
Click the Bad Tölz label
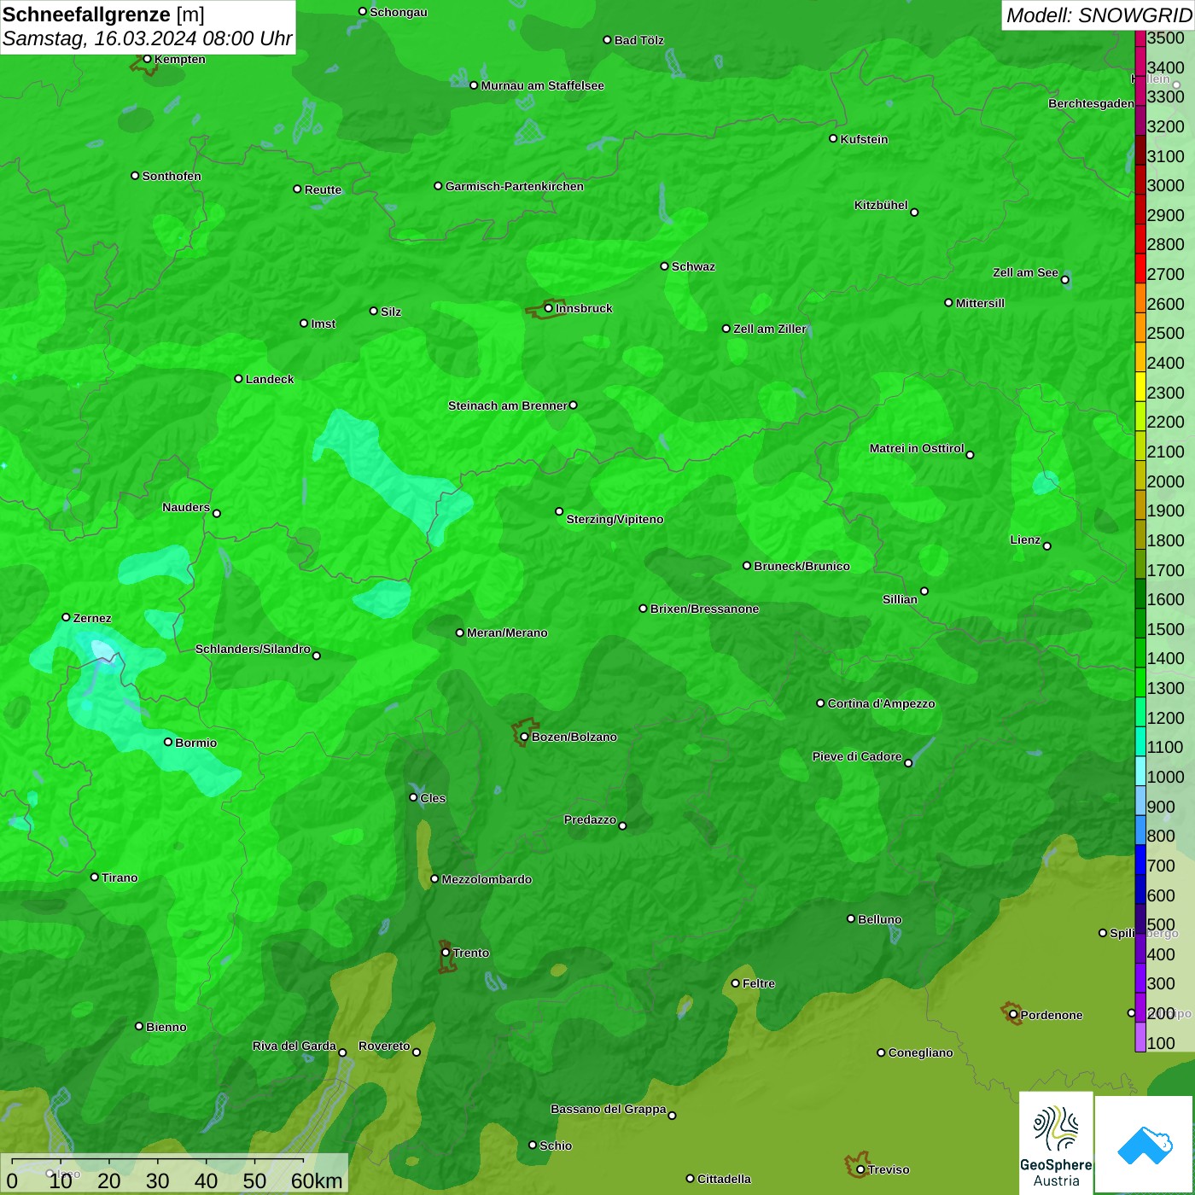tap(638, 40)
